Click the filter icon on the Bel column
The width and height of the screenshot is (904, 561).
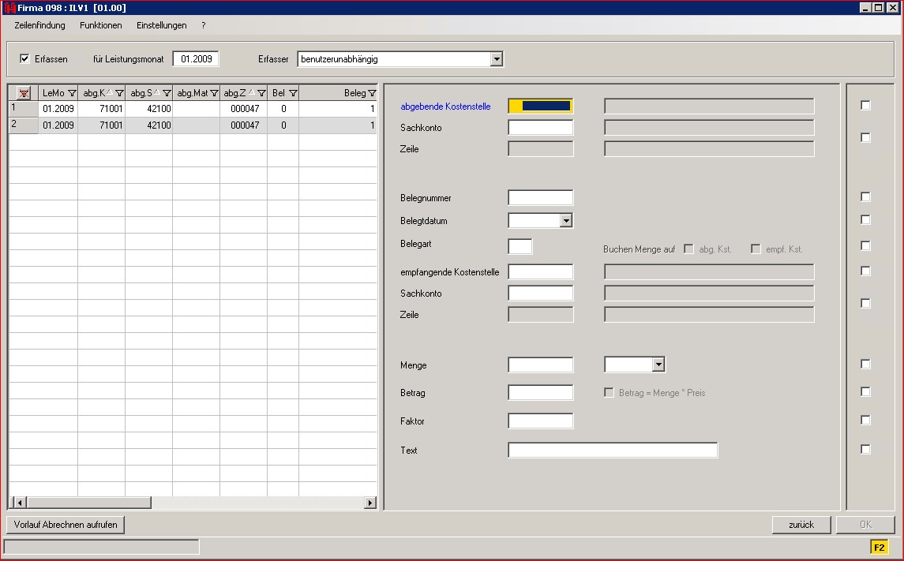pos(293,93)
